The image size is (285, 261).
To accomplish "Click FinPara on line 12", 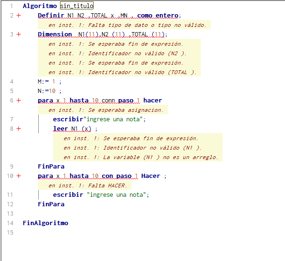I will point(51,204).
